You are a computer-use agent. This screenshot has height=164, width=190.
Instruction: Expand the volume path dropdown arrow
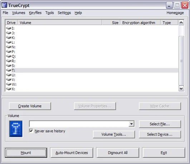(x=131, y=124)
